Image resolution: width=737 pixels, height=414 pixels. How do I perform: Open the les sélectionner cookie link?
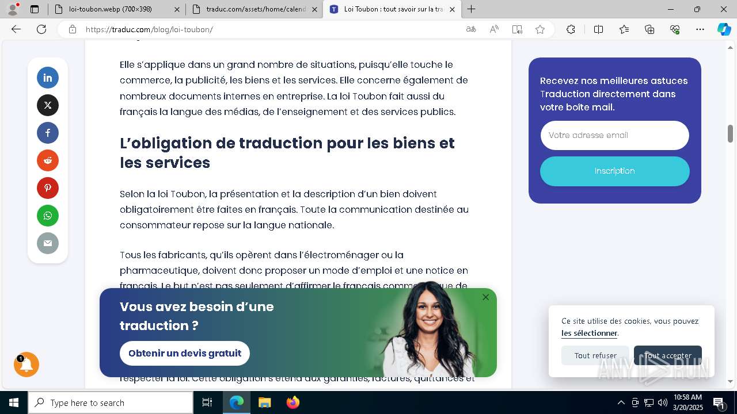[x=589, y=333]
